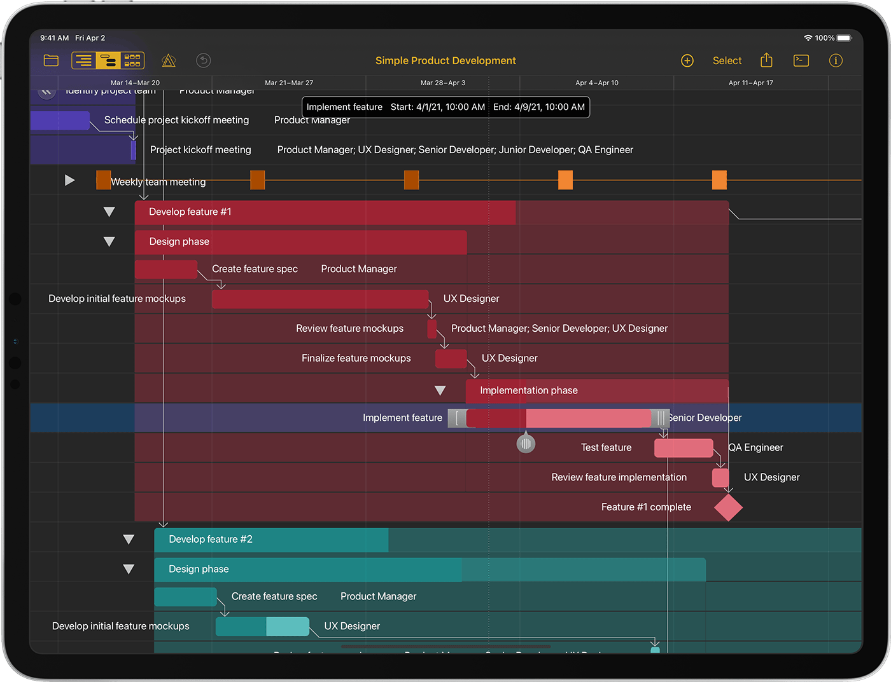Collapse the Develop feature #1 group
The height and width of the screenshot is (682, 891).
click(x=109, y=212)
